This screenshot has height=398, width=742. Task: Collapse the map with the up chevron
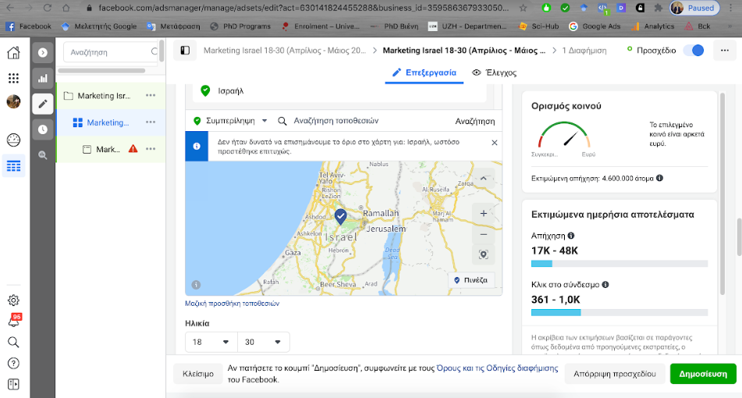[483, 179]
